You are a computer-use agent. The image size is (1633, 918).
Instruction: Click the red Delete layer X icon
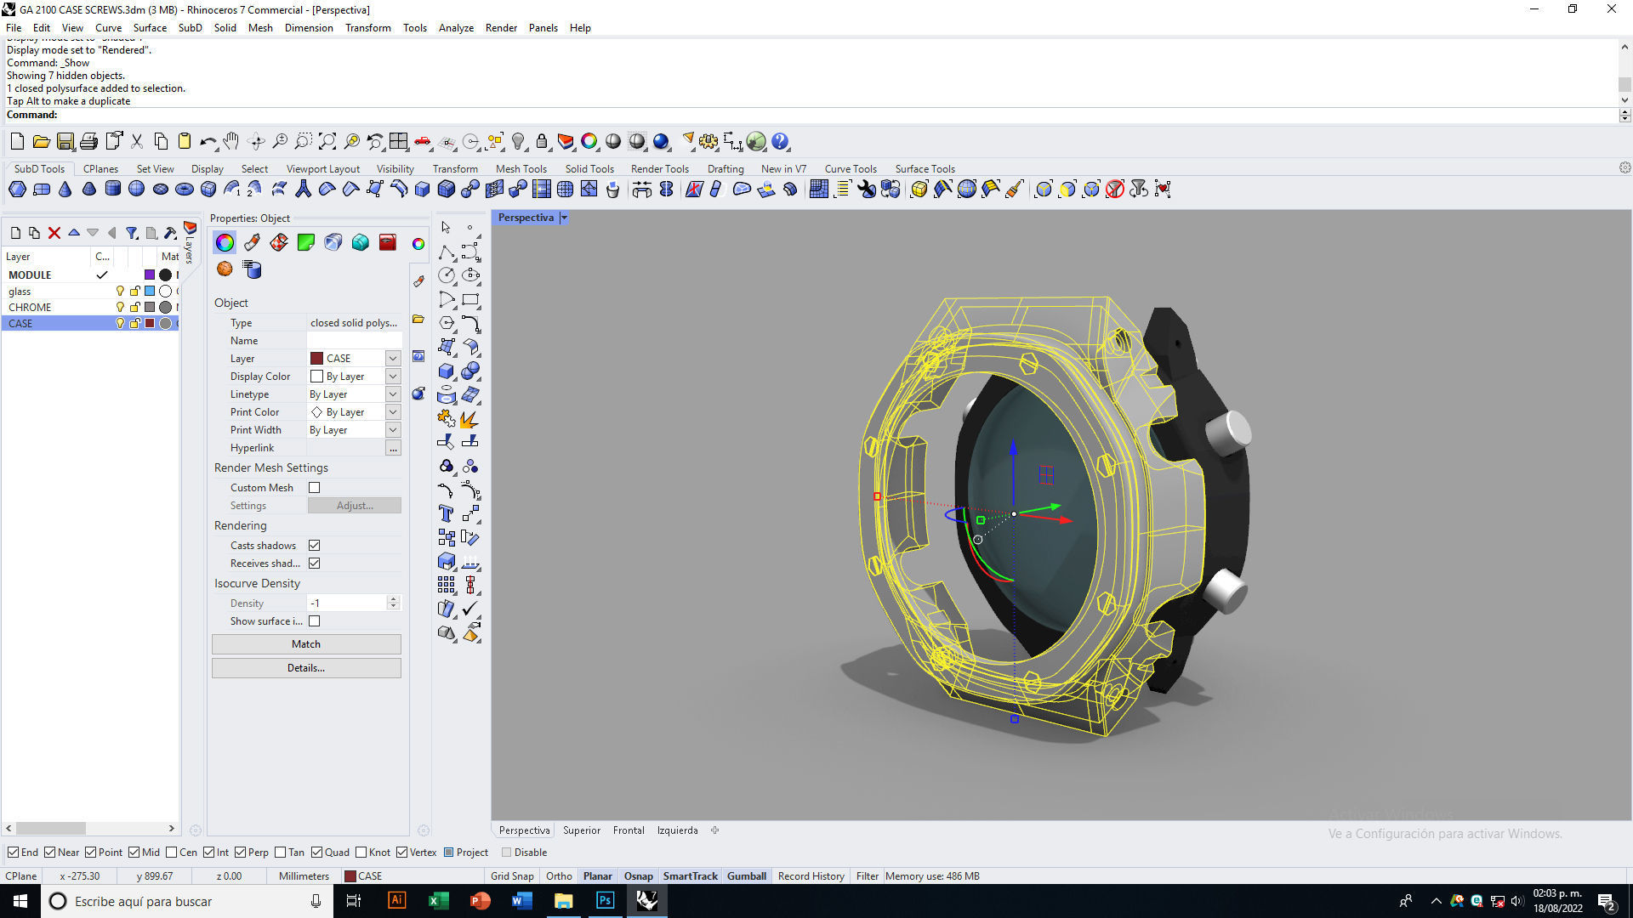[54, 233]
